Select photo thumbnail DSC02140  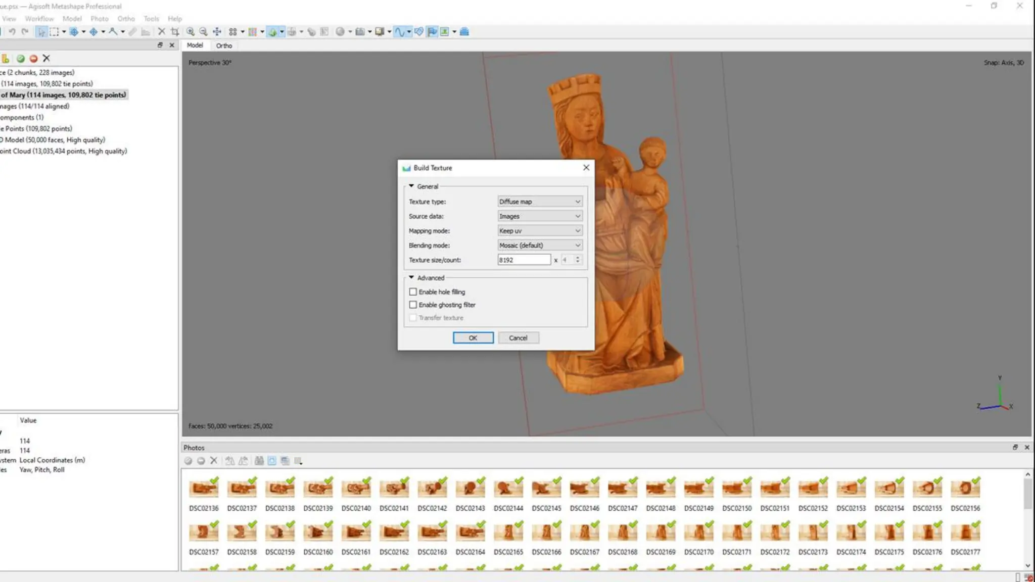click(356, 489)
